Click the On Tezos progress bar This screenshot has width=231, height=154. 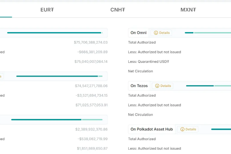208,86
